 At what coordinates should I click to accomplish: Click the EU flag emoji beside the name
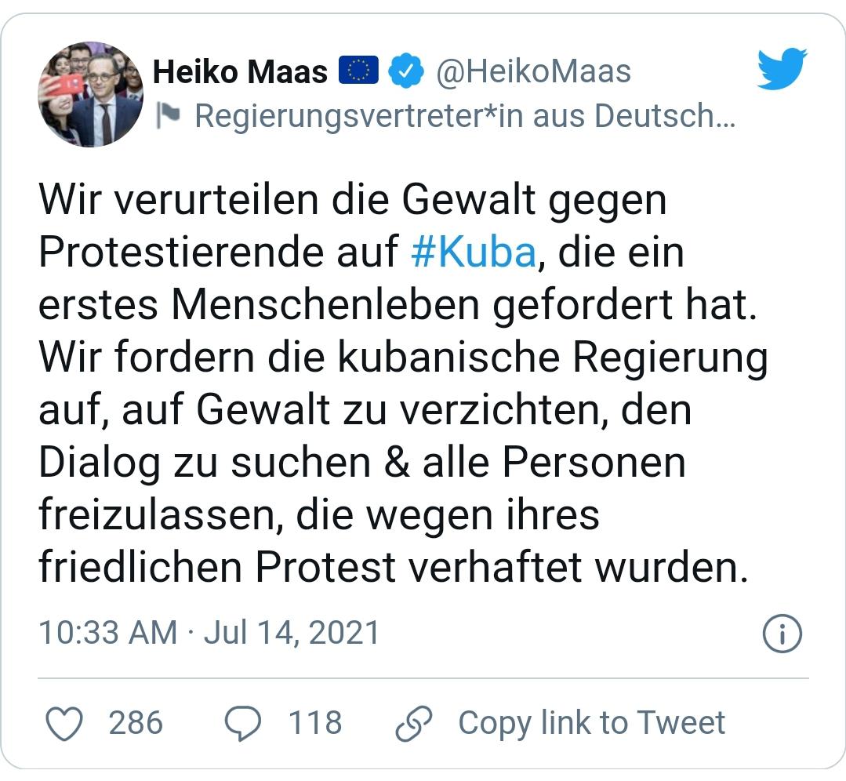click(x=359, y=71)
